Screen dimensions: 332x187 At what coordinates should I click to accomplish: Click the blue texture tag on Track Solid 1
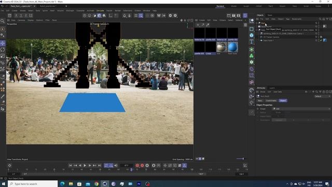pyautogui.click(x=325, y=40)
